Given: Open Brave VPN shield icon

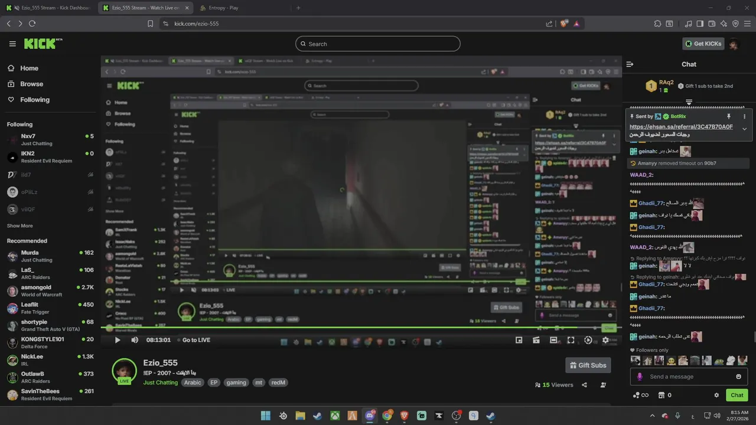Looking at the screenshot, I should pyautogui.click(x=735, y=24).
